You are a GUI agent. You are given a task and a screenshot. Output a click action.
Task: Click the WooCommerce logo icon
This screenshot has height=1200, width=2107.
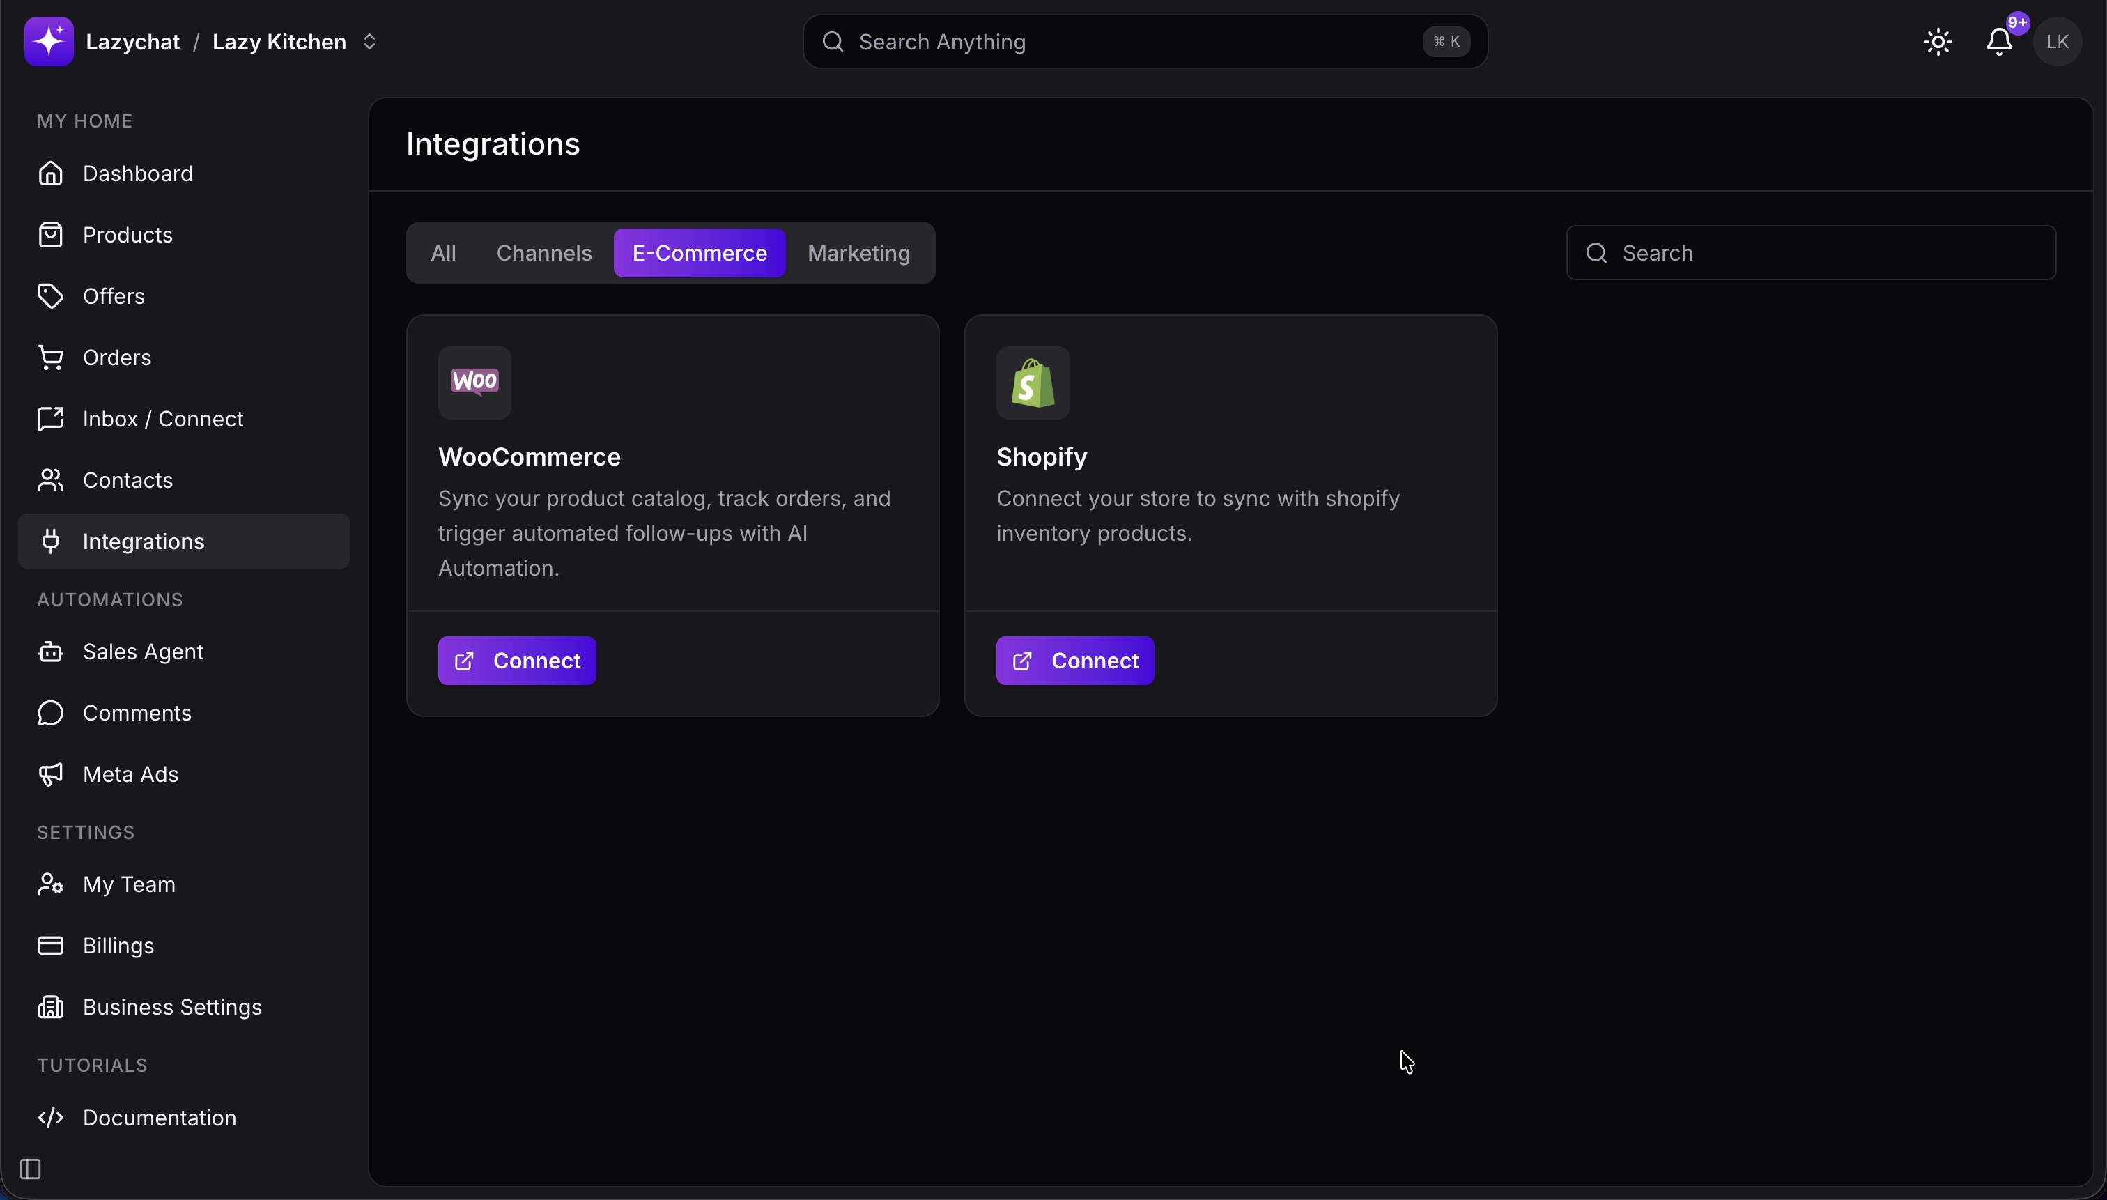474,383
